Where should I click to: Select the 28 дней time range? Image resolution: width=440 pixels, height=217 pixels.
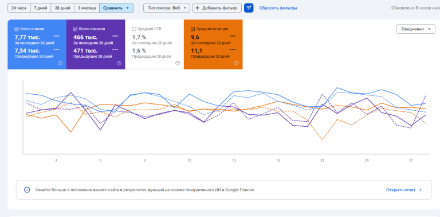62,8
